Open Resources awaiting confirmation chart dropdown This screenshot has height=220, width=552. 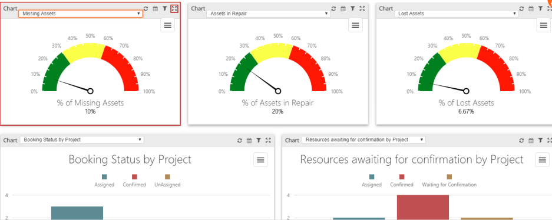(x=363, y=139)
